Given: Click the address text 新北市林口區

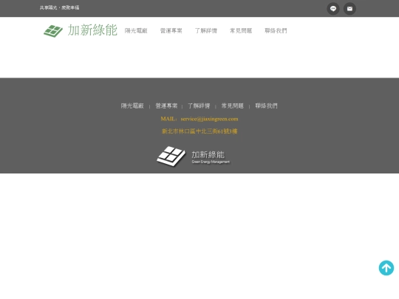Looking at the screenshot, I should [x=179, y=131].
